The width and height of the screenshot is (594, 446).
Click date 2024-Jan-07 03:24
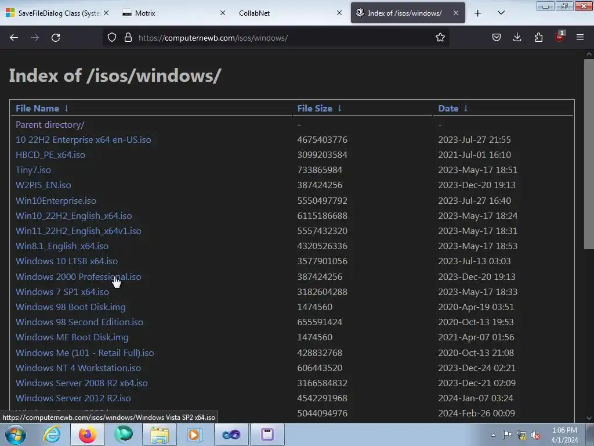click(476, 398)
